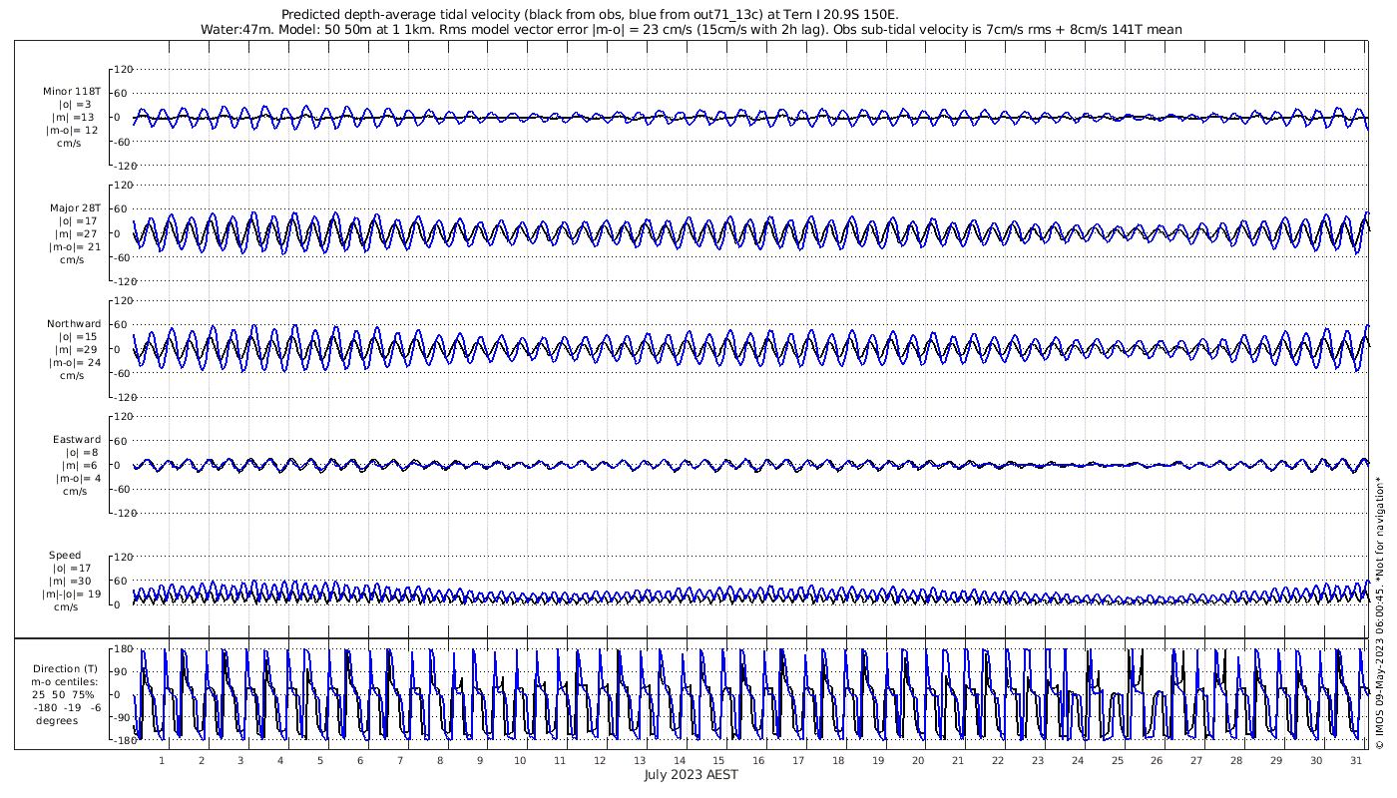Select the 'Direction (T)' panel label

(x=65, y=668)
